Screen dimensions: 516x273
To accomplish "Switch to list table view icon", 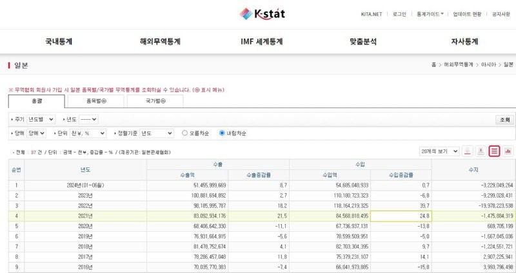I will pyautogui.click(x=494, y=151).
